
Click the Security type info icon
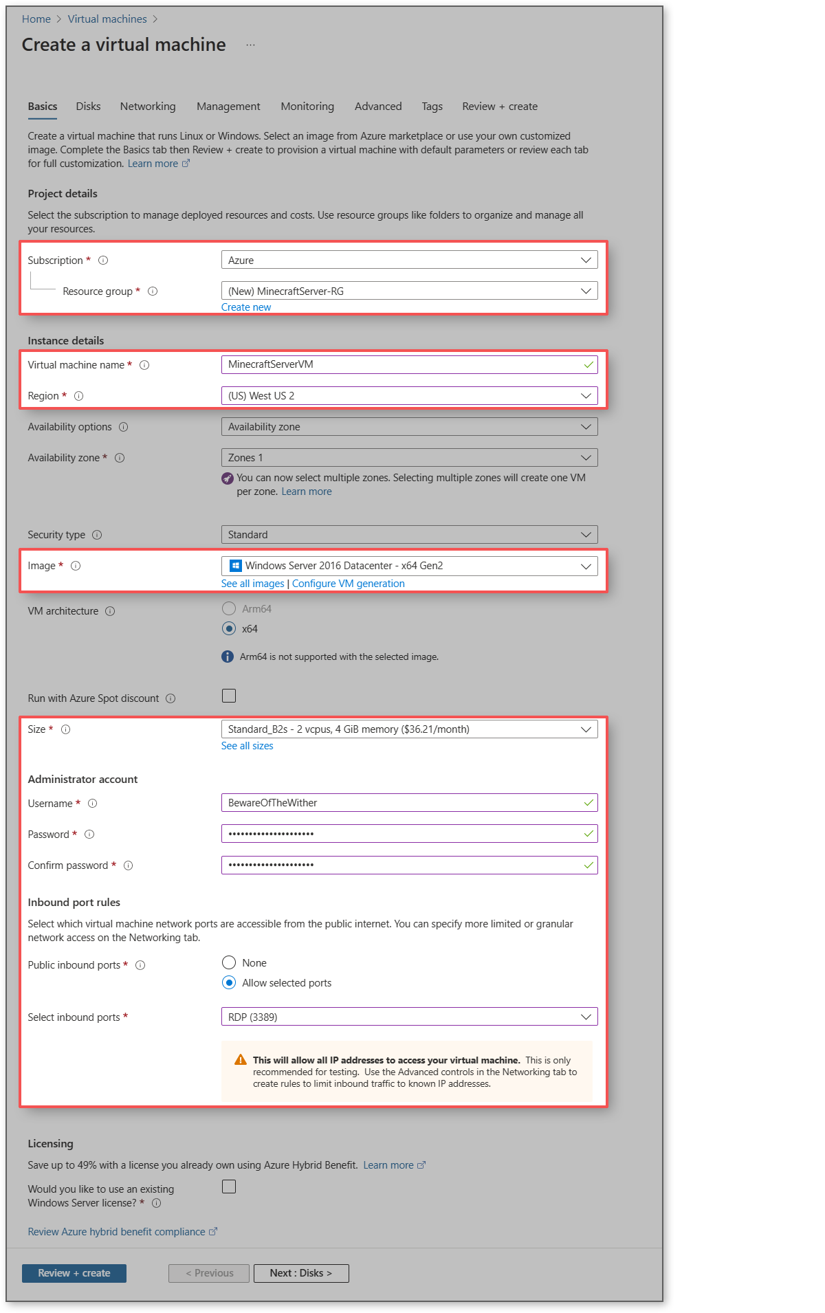(97, 535)
